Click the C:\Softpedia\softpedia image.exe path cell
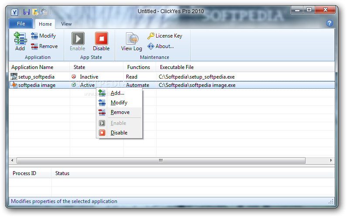The image size is (347, 217). coord(197,85)
